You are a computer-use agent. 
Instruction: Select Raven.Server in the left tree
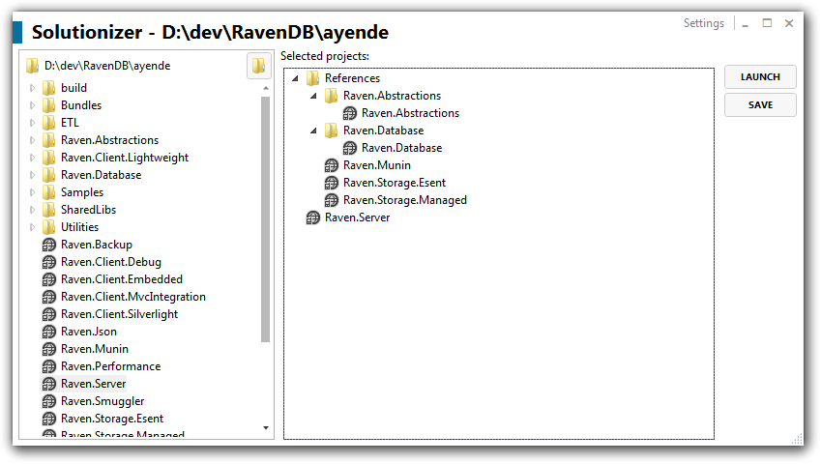93,384
